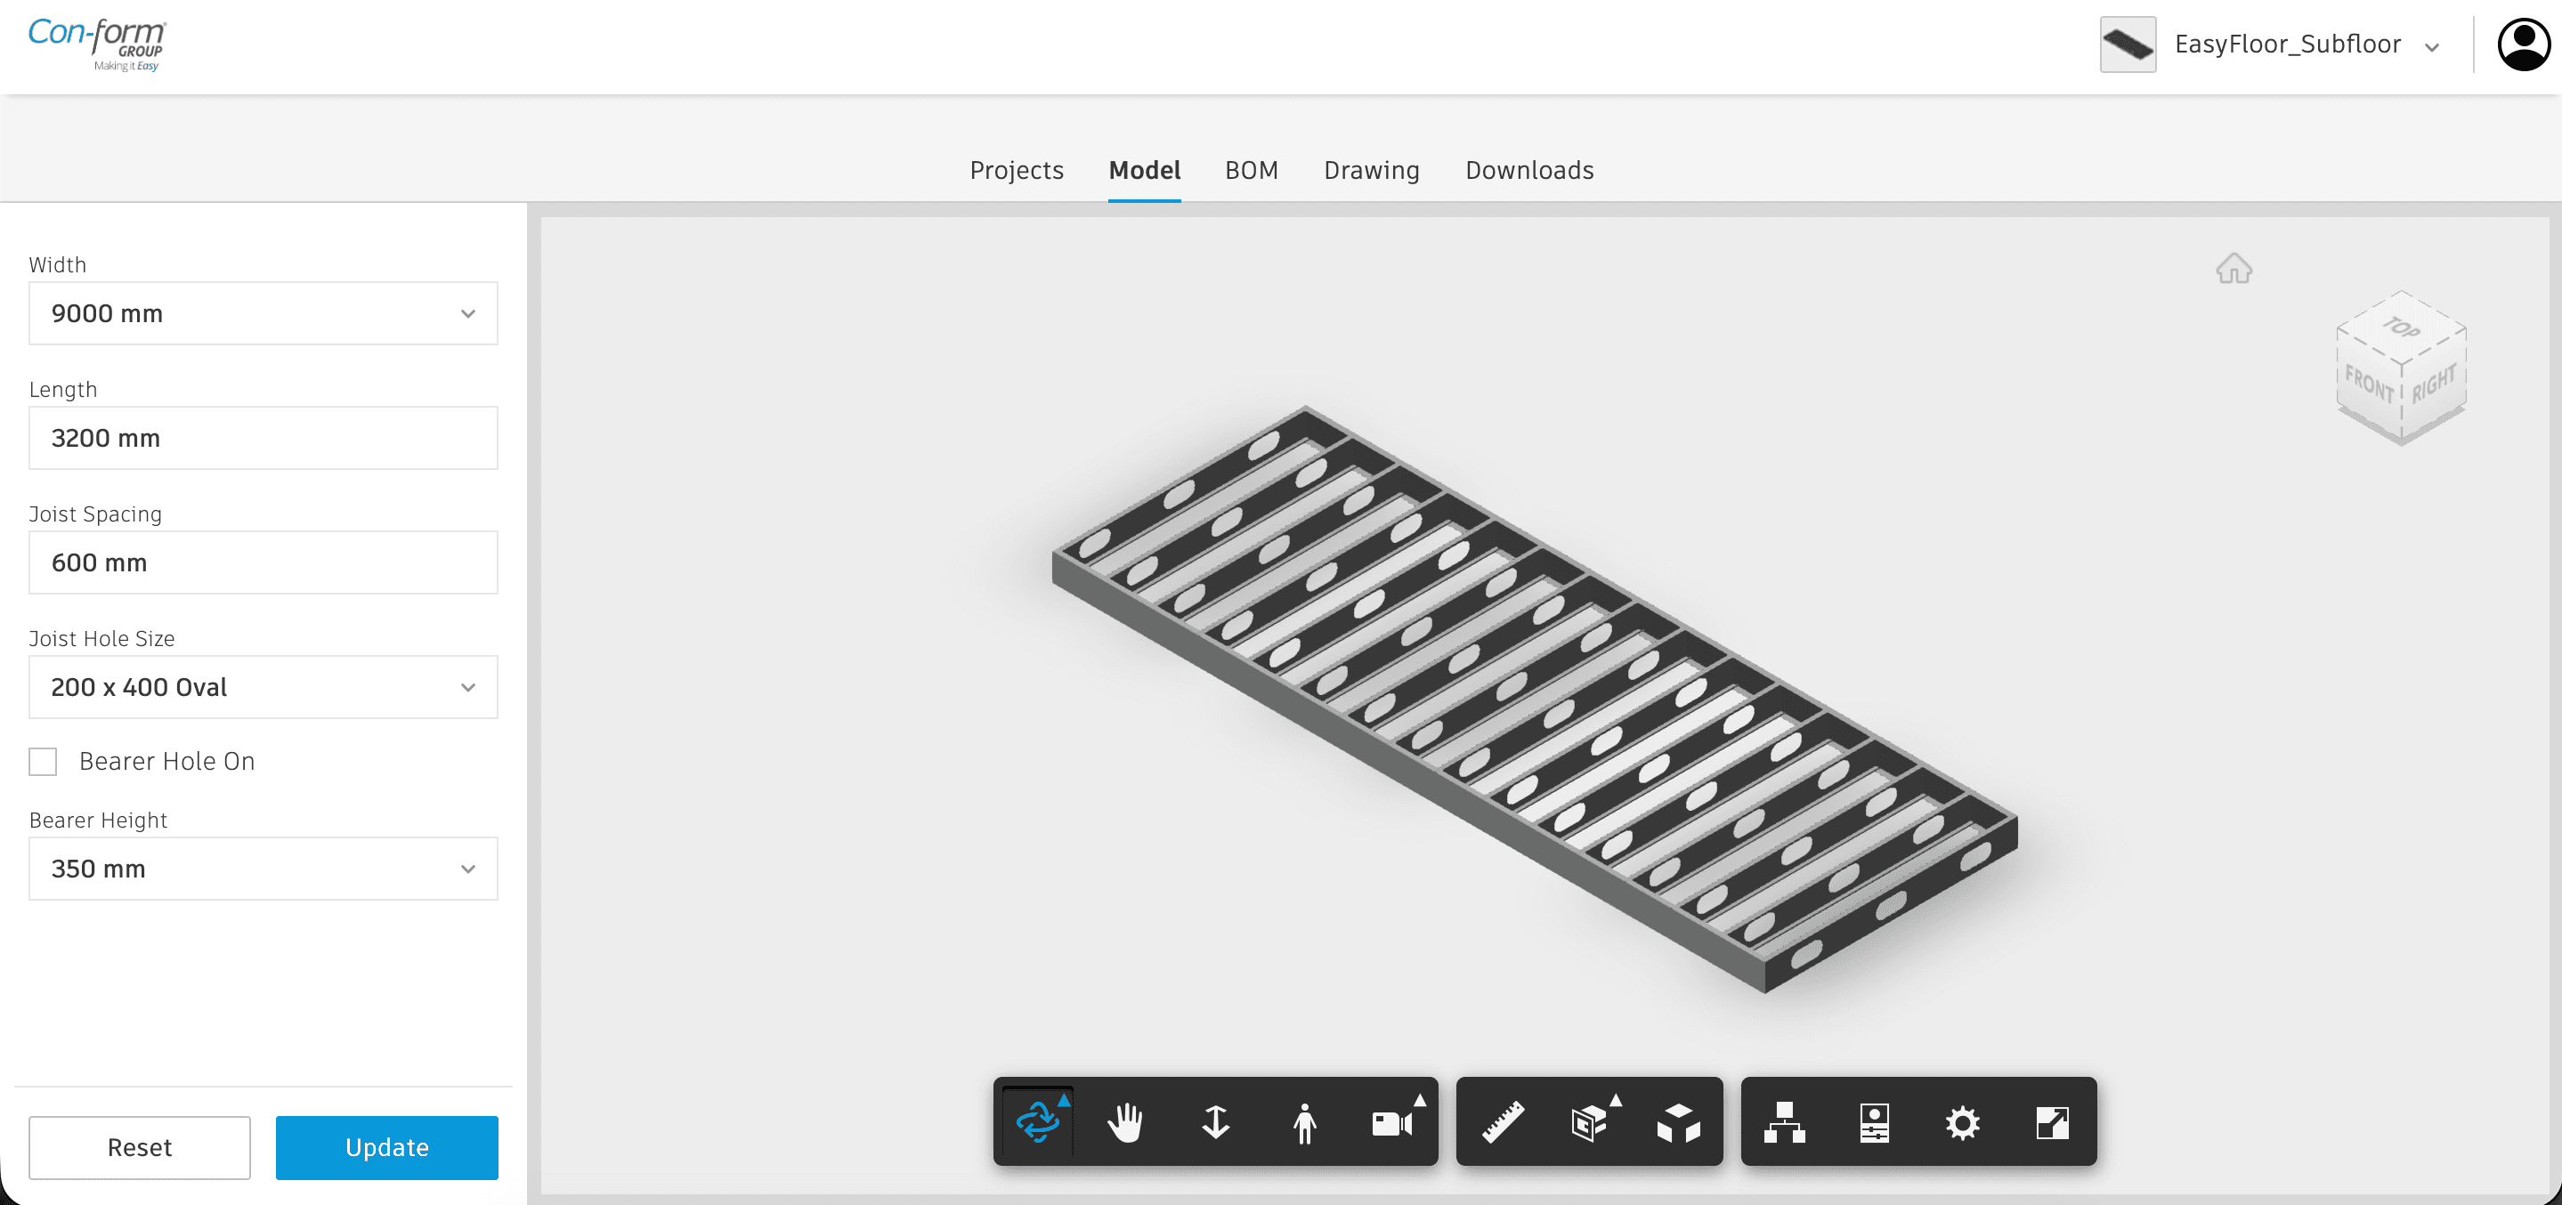Screen dimensions: 2562x1205
Task: Open viewer Settings gear
Action: (x=1962, y=1121)
